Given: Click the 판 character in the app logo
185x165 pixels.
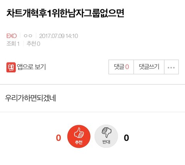Looking at the screenshot, I should (11, 67).
